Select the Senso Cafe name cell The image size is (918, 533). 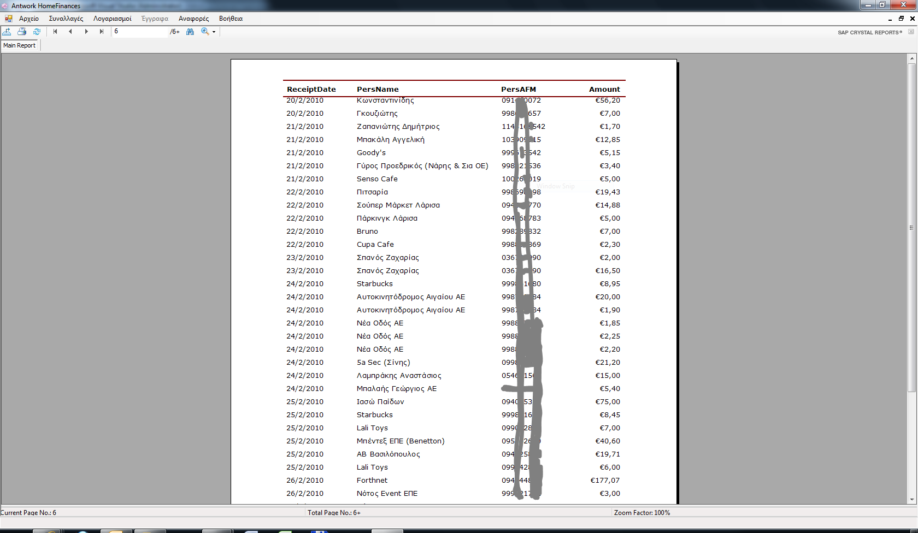tap(377, 179)
